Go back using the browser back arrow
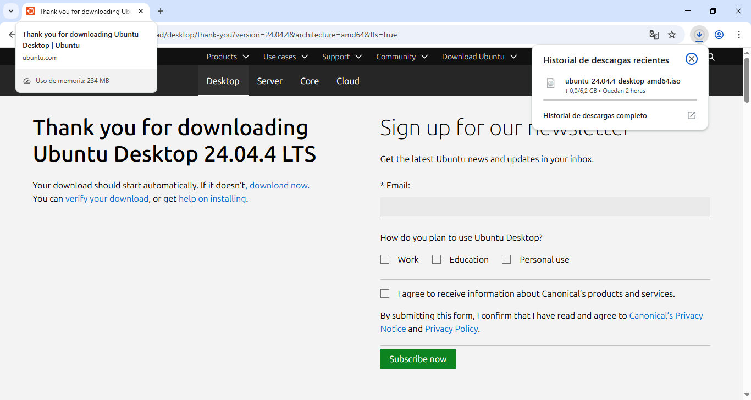Image resolution: width=751 pixels, height=400 pixels. (12, 35)
